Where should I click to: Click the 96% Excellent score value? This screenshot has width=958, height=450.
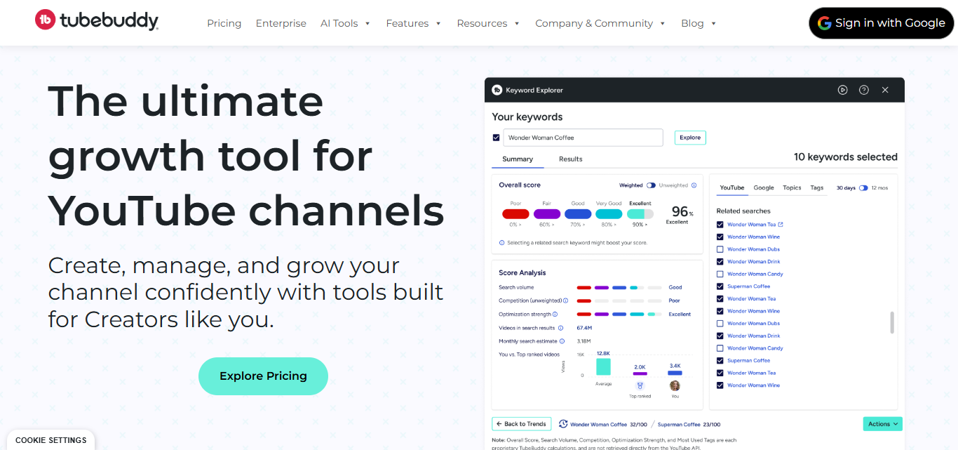click(x=680, y=213)
